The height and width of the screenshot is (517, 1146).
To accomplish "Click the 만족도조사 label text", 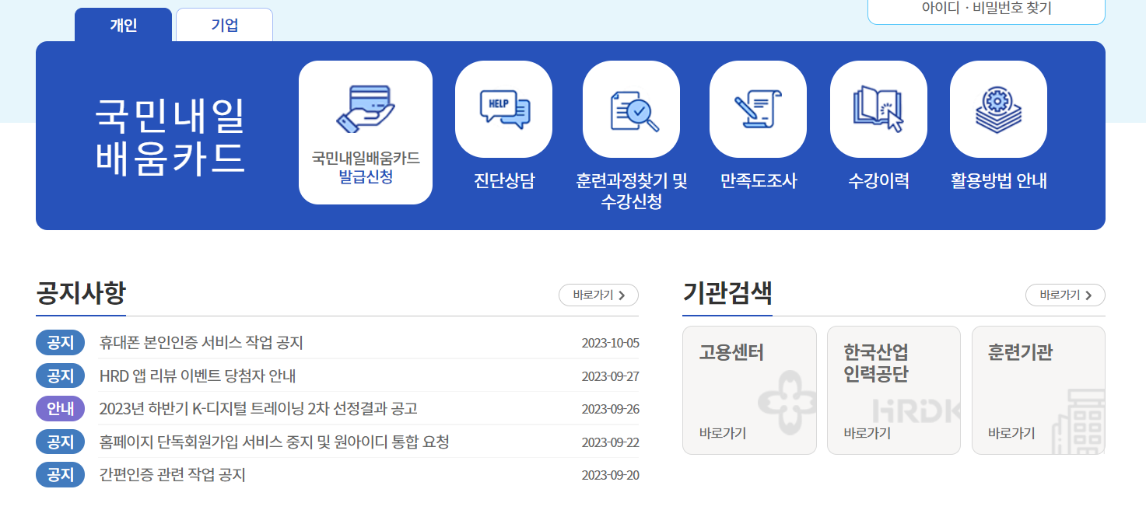I will tap(759, 181).
